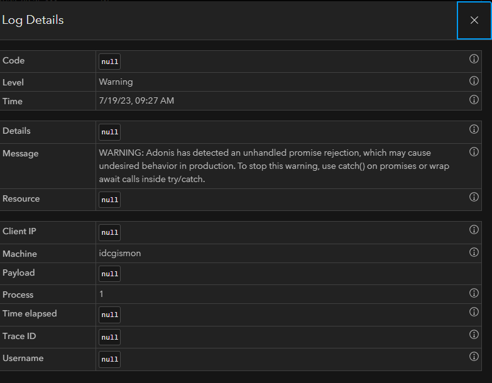492x383 pixels.
Task: Open the Time field info tooltip icon
Action: click(474, 99)
